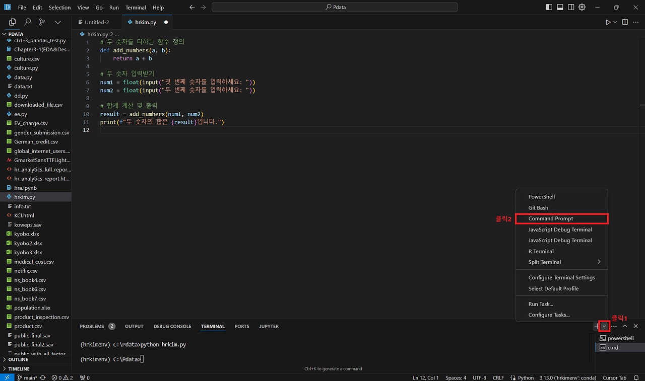Image resolution: width=645 pixels, height=381 pixels.
Task: Choose PowerShell from the terminal profile menu
Action: click(562, 197)
